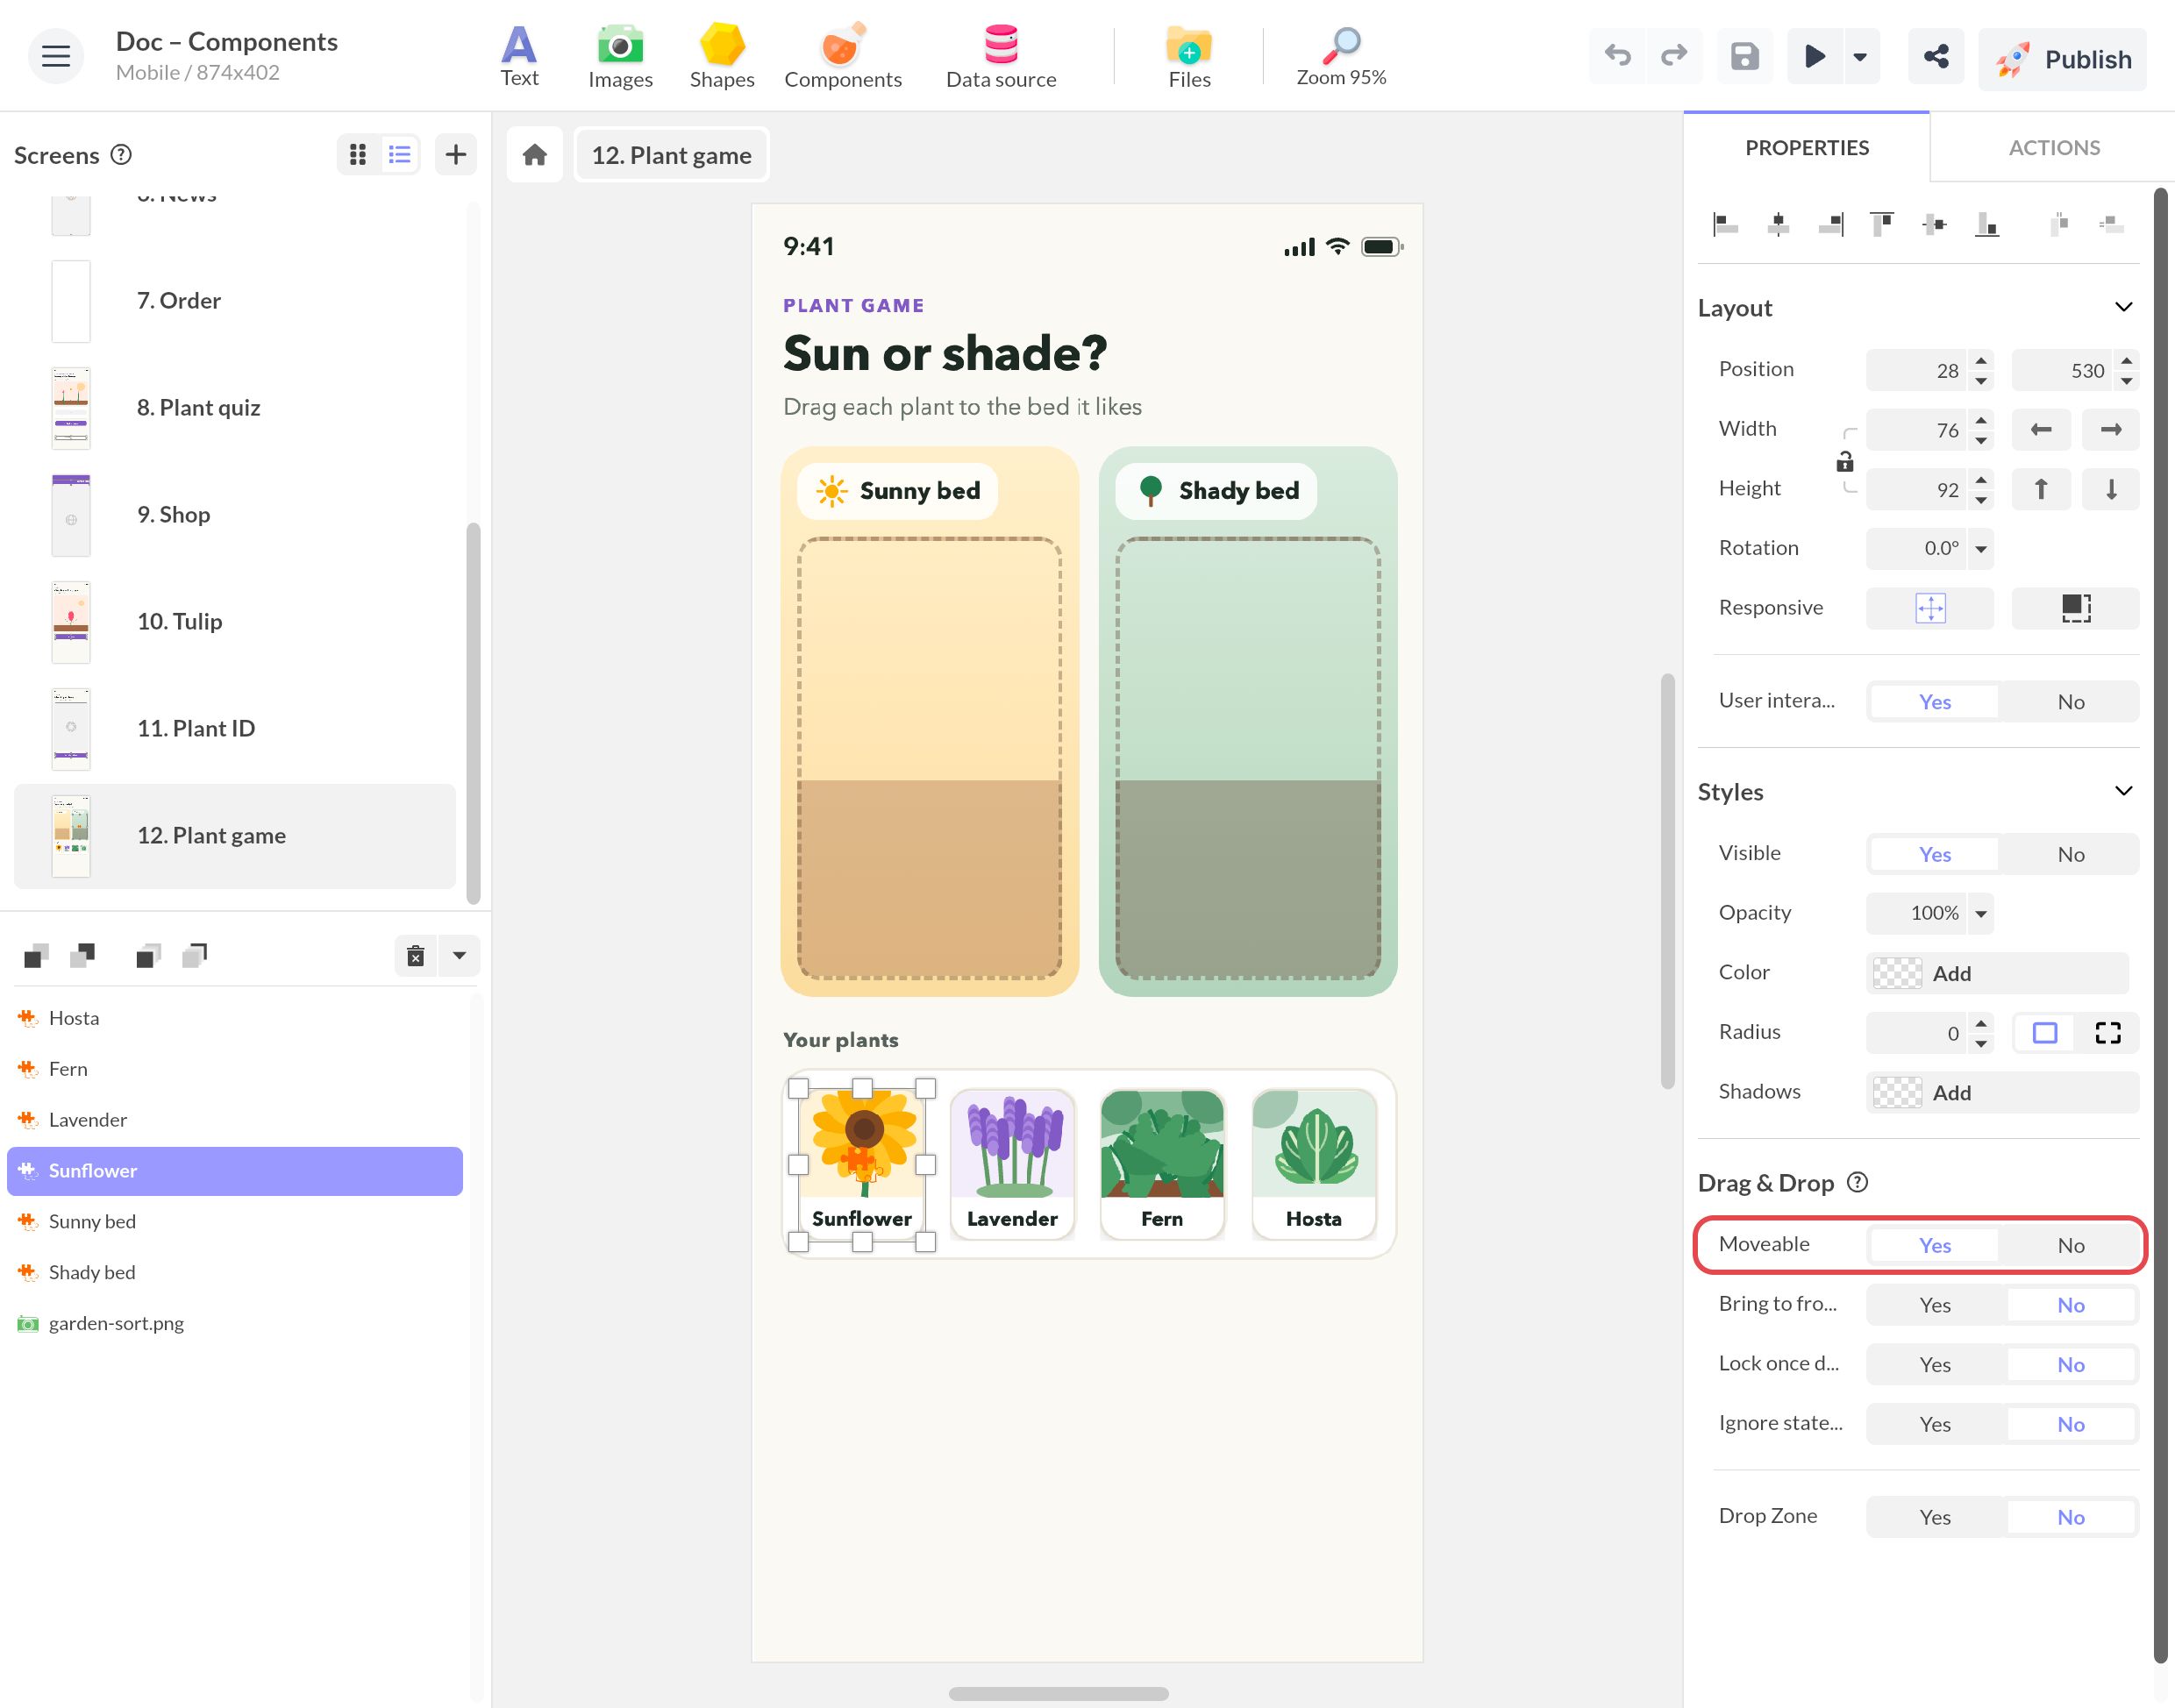Set Visible to No
The image size is (2175, 1708).
[2070, 854]
